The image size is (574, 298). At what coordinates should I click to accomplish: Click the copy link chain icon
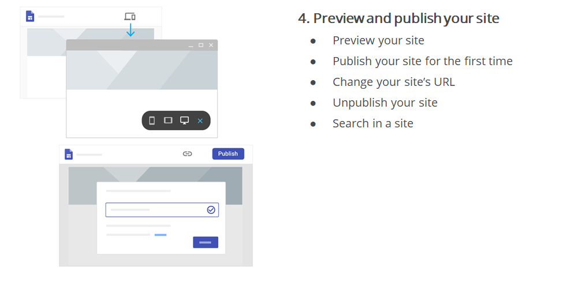click(187, 154)
